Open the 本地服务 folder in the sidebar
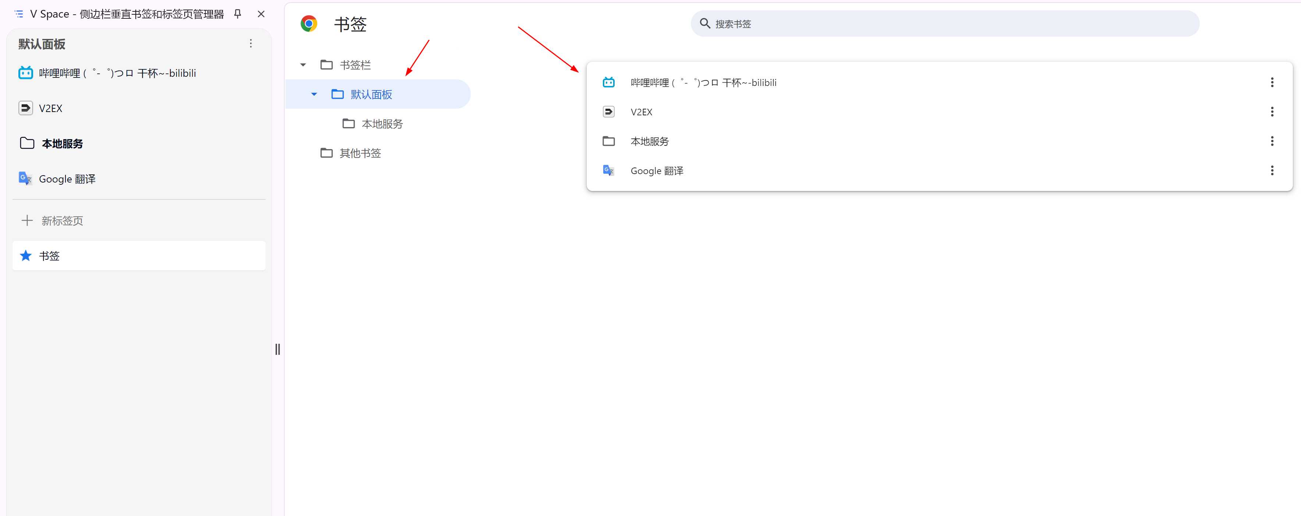 click(62, 144)
